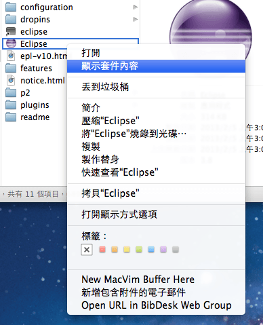
Task: Select 顯示套件內容 in context menu
Action: pos(156,66)
